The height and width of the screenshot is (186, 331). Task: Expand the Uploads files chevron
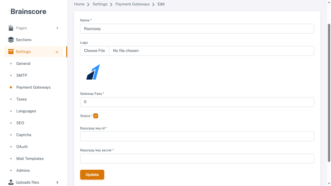coord(57,182)
